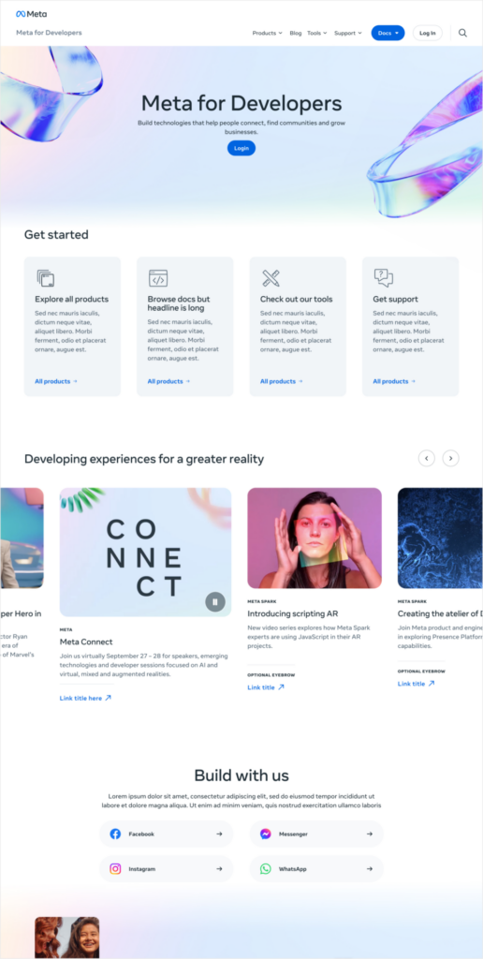Screen dimensions: 483x959
Task: Click the Introducing scripting AR thumbnail
Action: (x=315, y=539)
